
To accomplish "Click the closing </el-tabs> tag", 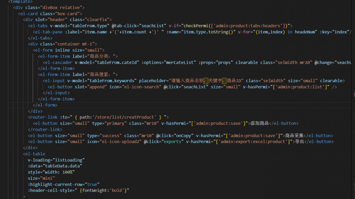I will (x=40, y=38).
